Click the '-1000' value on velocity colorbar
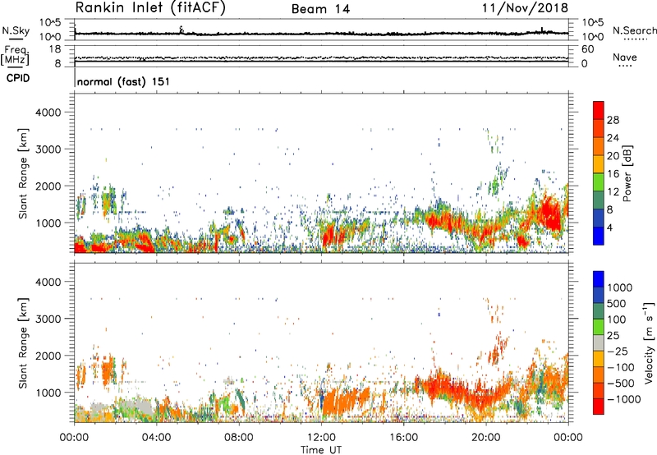Image resolution: width=657 pixels, height=455 pixels. pos(623,399)
